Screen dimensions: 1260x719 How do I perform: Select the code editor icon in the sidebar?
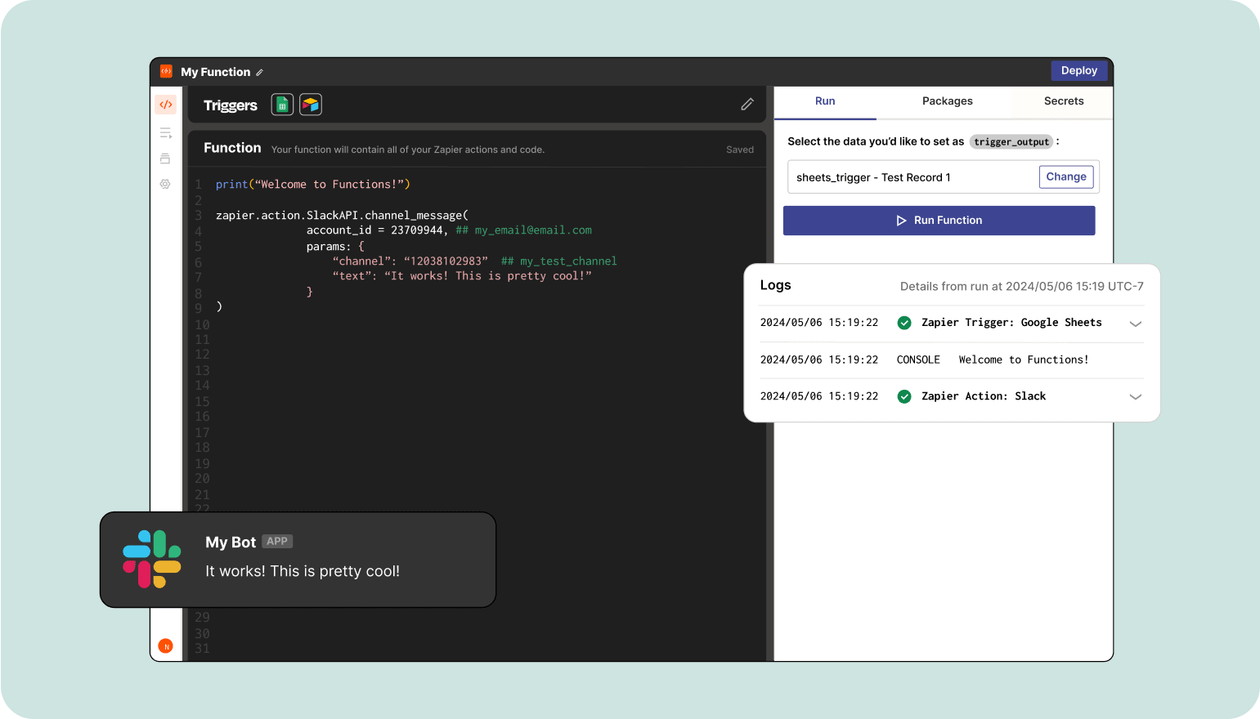[x=165, y=104]
